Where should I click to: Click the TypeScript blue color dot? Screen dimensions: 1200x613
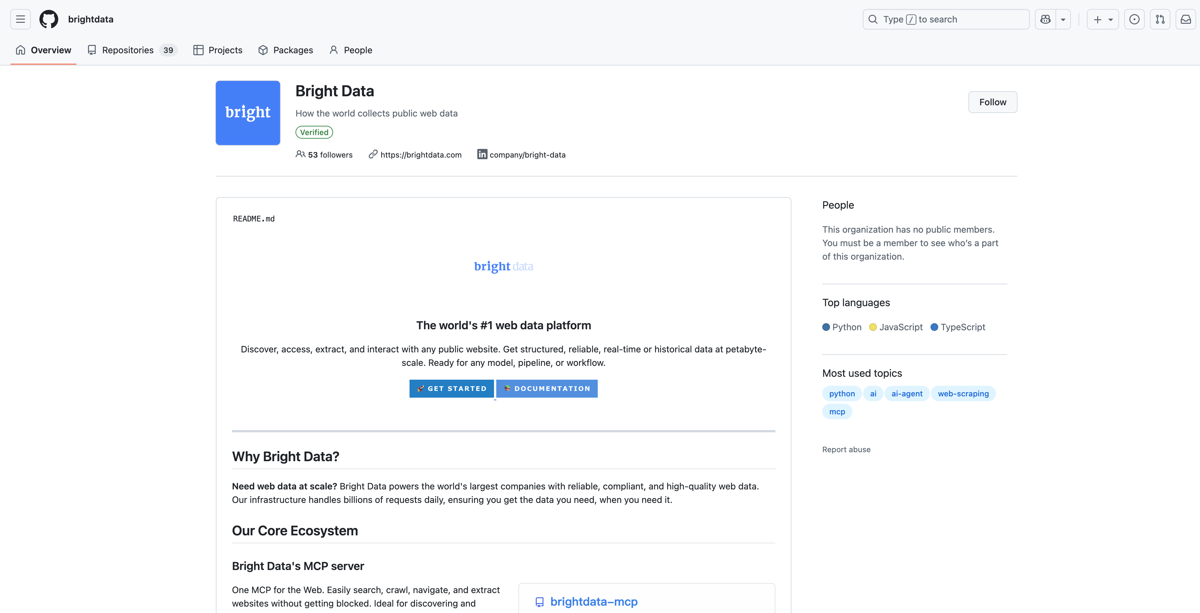coord(934,327)
